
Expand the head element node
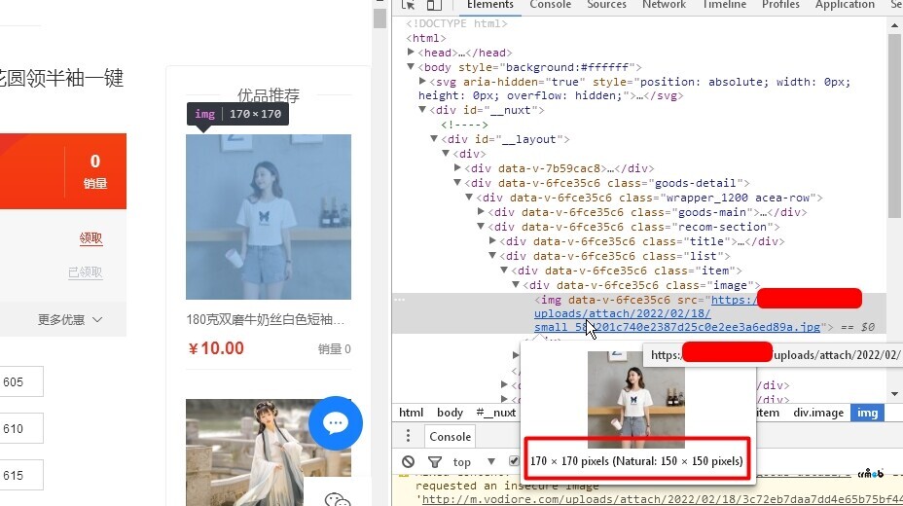411,53
